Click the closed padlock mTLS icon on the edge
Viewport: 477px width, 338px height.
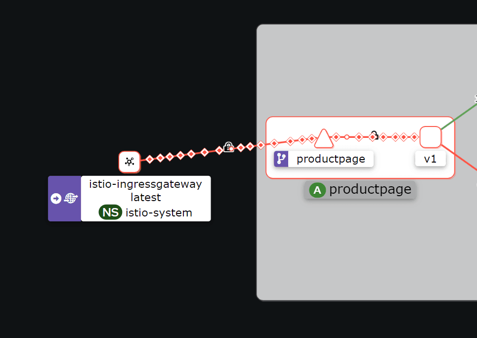pyautogui.click(x=228, y=147)
